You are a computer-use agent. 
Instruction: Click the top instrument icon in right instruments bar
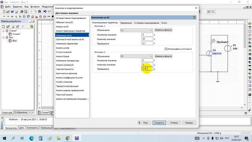tap(250, 24)
